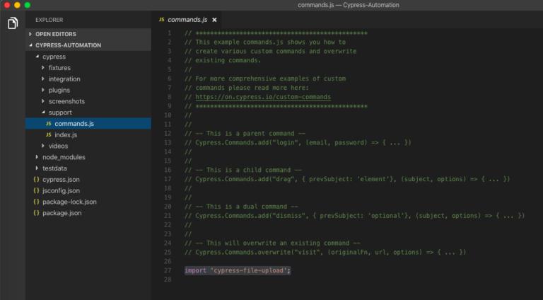543x300 pixels.
Task: Expand the fixtures folder
Action: pyautogui.click(x=59, y=67)
